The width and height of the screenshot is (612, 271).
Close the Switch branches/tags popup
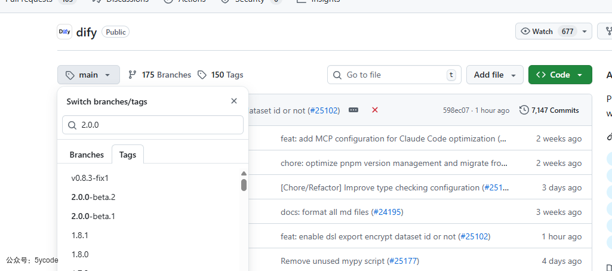[234, 101]
